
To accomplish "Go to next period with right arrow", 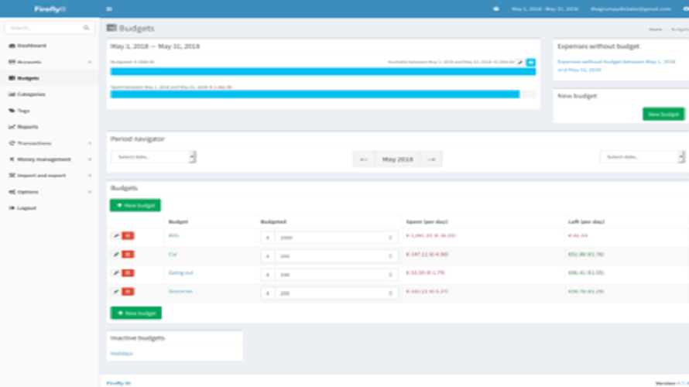I will click(431, 159).
